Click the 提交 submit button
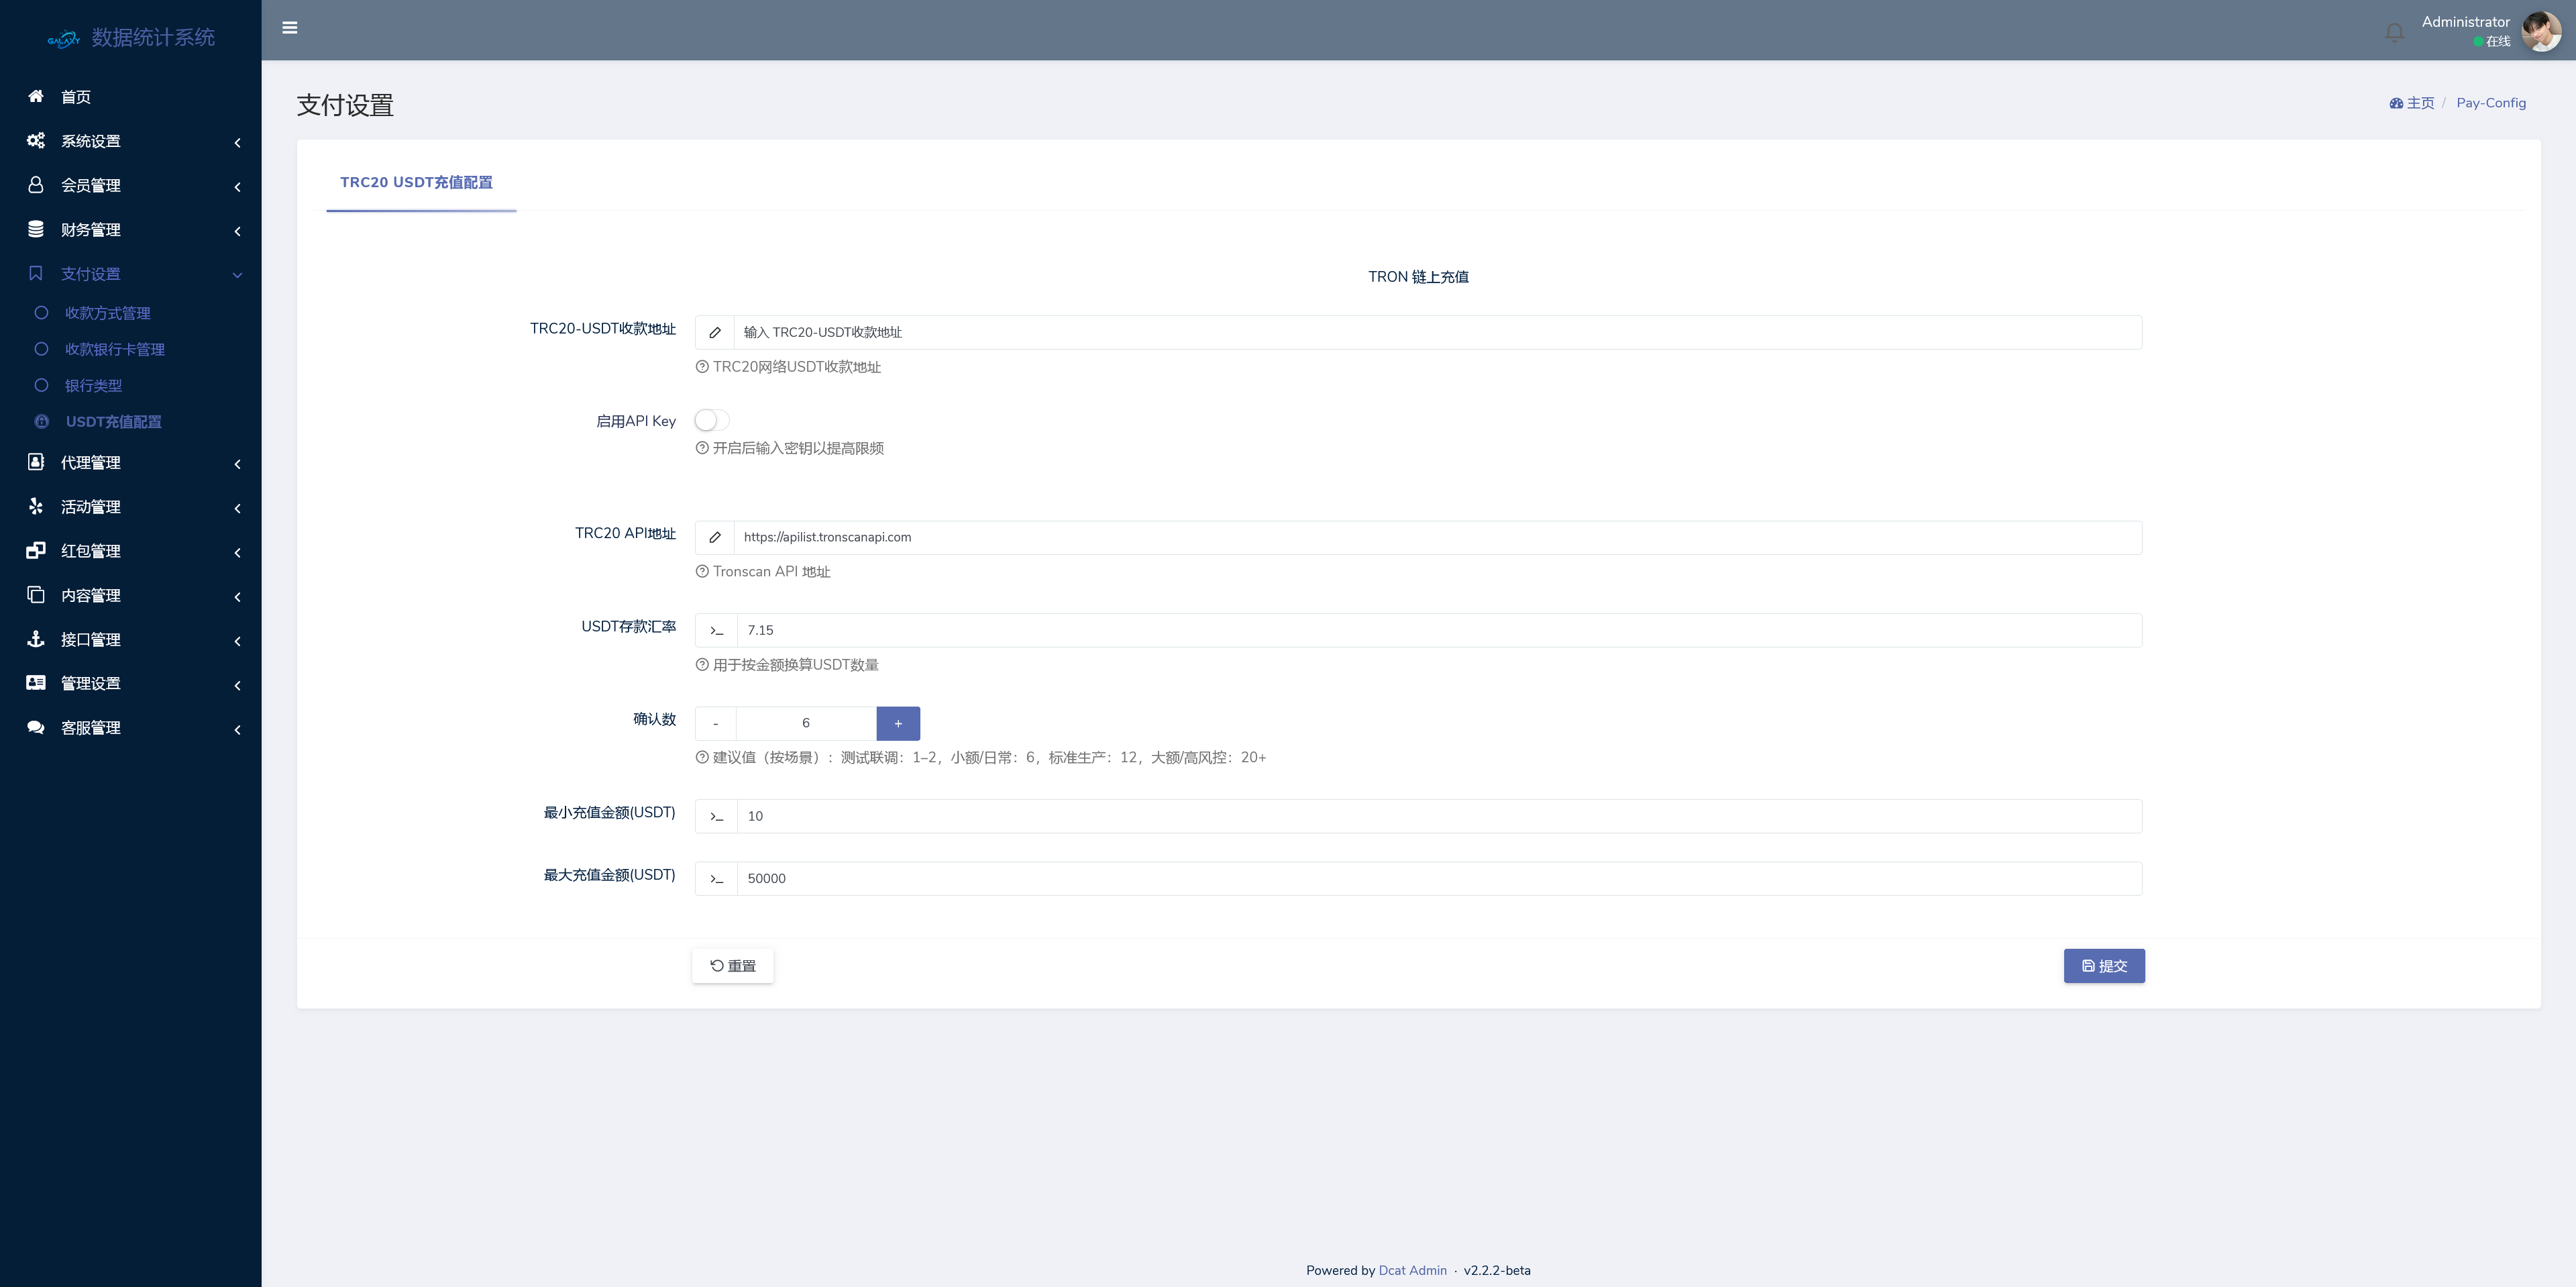 2103,965
